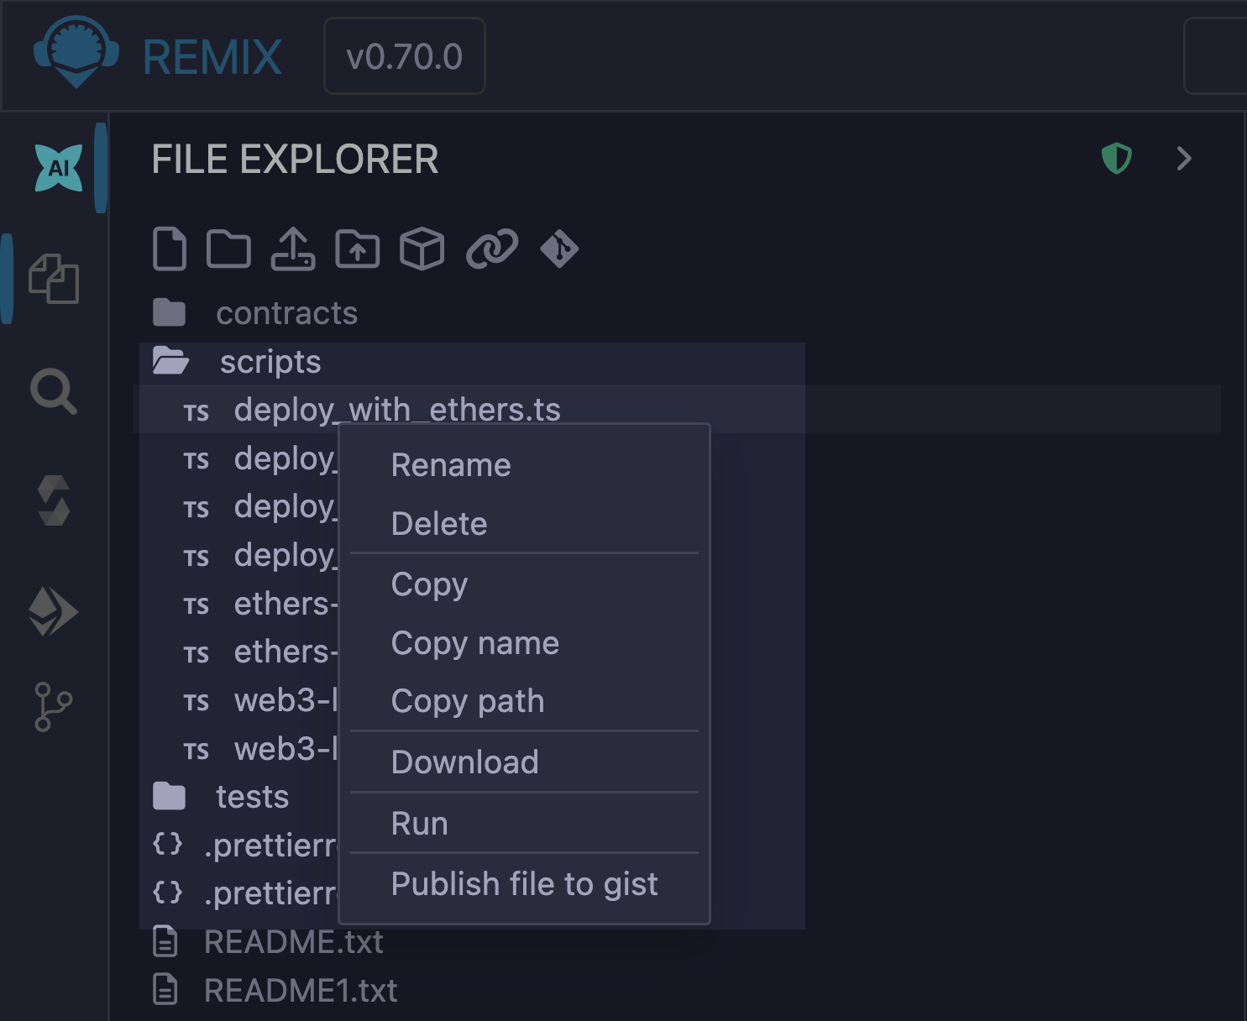Open README.txt file

point(293,942)
